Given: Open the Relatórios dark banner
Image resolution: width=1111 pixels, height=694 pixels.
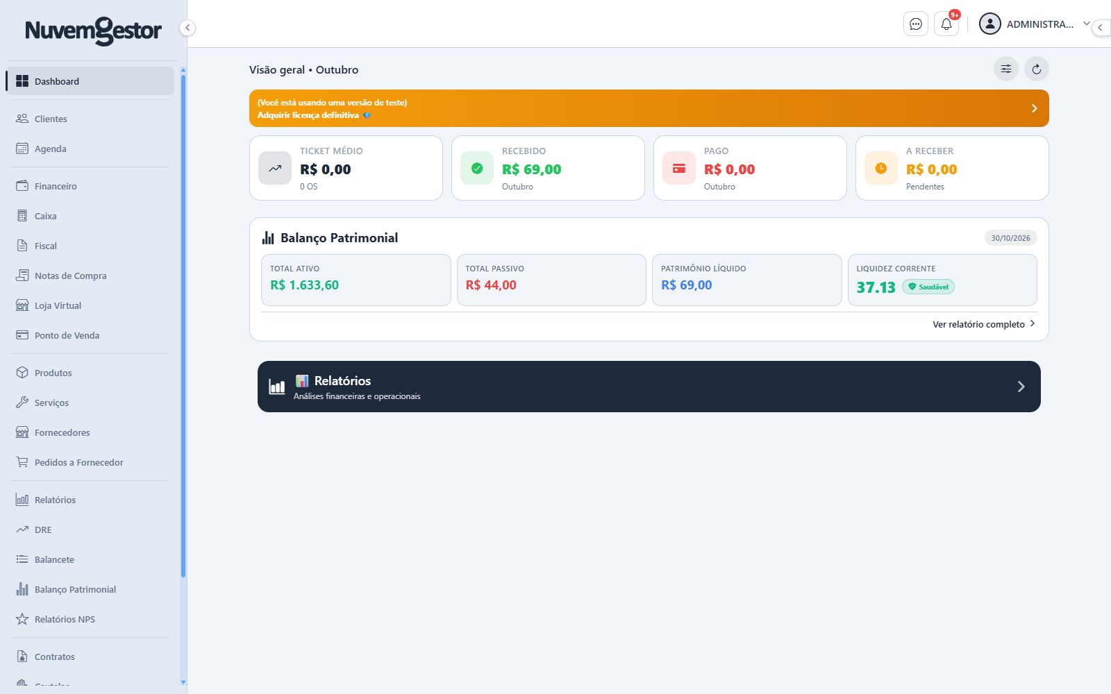Looking at the screenshot, I should pyautogui.click(x=649, y=387).
